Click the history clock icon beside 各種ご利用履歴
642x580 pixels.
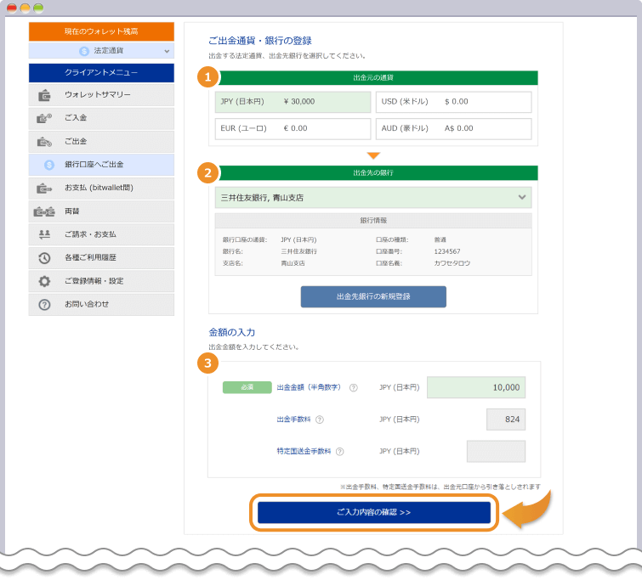point(44,258)
